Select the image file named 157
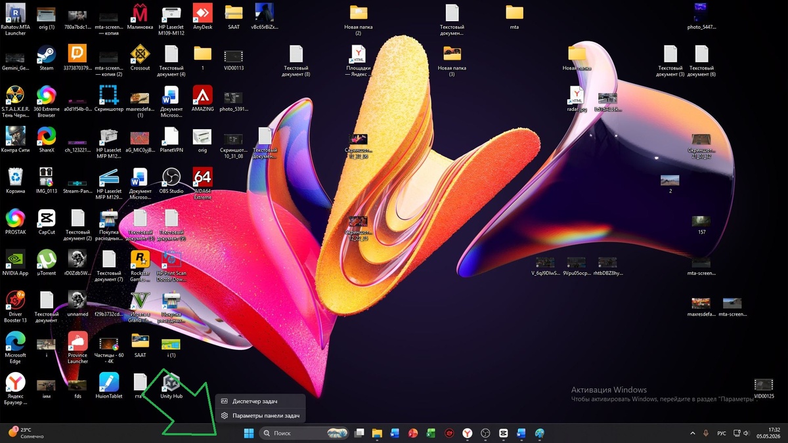This screenshot has height=443, width=788. point(701,225)
